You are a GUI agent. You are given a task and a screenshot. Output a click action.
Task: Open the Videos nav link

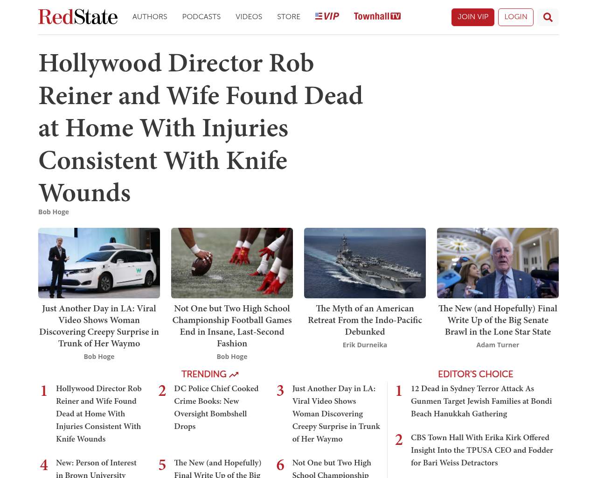(x=249, y=17)
